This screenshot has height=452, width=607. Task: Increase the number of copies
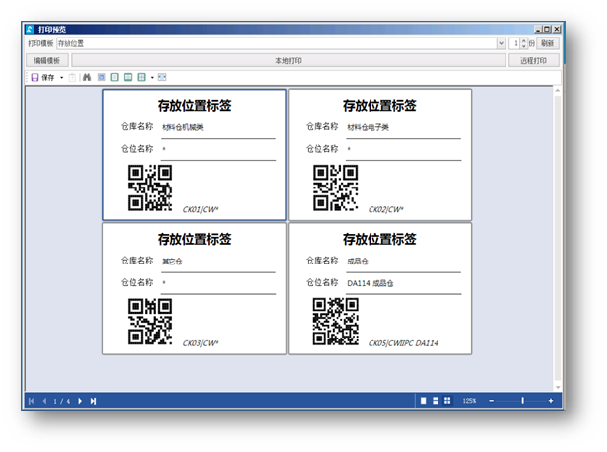pos(524,41)
